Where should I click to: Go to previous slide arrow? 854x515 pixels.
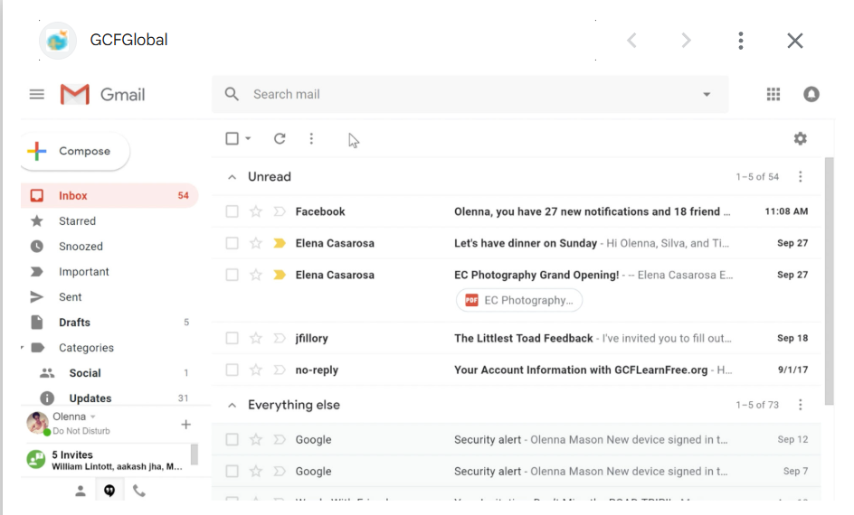pos(631,41)
